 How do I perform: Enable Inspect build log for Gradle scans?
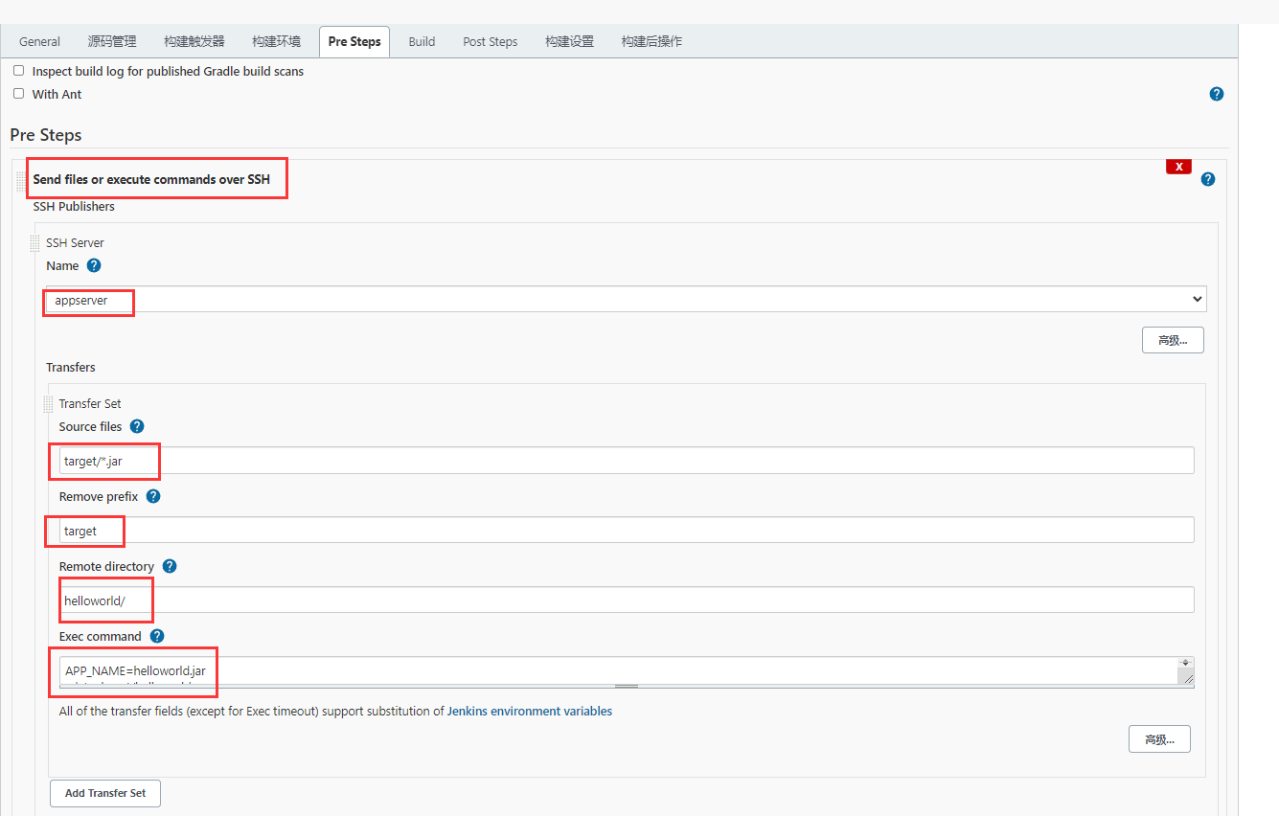click(18, 71)
